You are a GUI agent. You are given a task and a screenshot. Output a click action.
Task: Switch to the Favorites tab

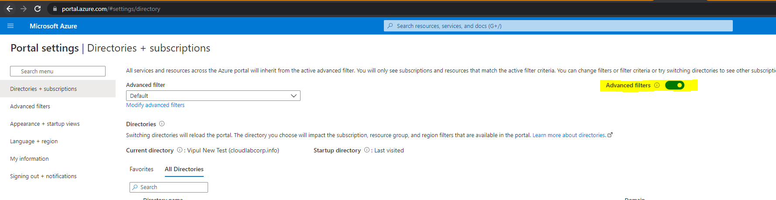[x=141, y=169]
